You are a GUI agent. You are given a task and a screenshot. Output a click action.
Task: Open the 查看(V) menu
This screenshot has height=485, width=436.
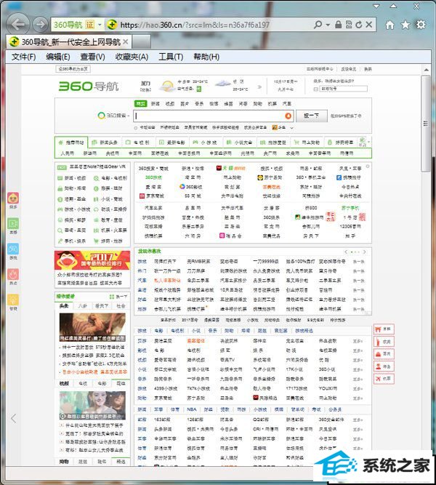92,57
